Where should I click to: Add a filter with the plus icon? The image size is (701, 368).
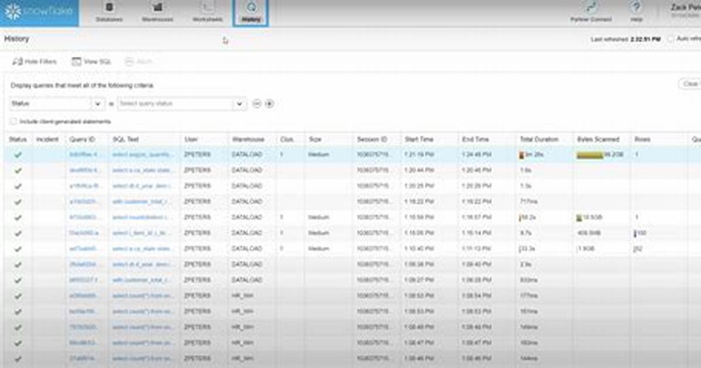click(269, 104)
